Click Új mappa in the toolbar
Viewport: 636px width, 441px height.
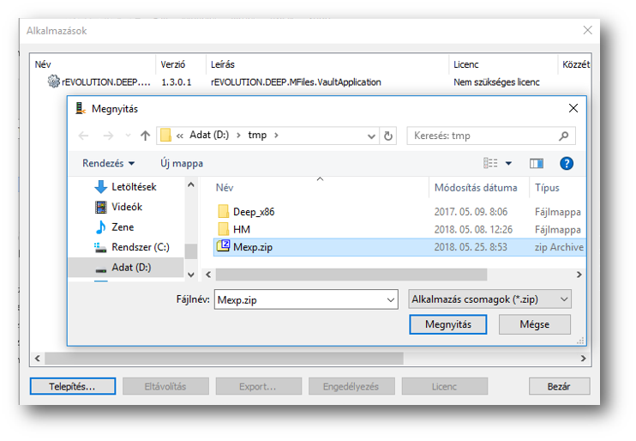(182, 163)
